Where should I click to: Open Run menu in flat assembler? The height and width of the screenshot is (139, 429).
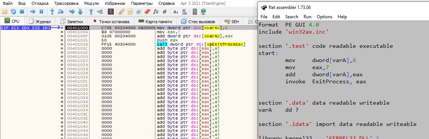click(x=307, y=17)
